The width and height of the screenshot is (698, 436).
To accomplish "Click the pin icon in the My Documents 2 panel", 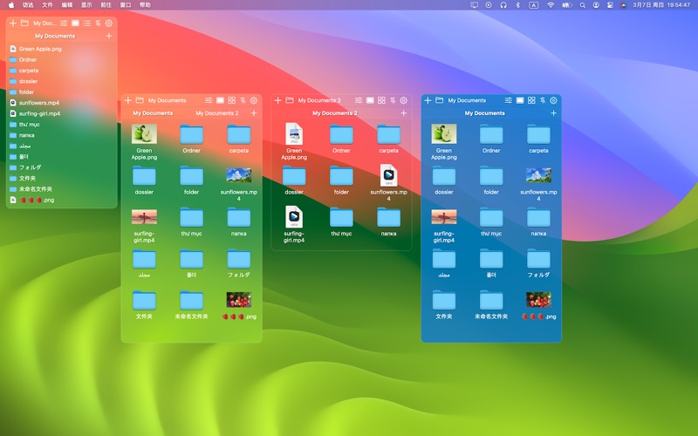I will [393, 100].
